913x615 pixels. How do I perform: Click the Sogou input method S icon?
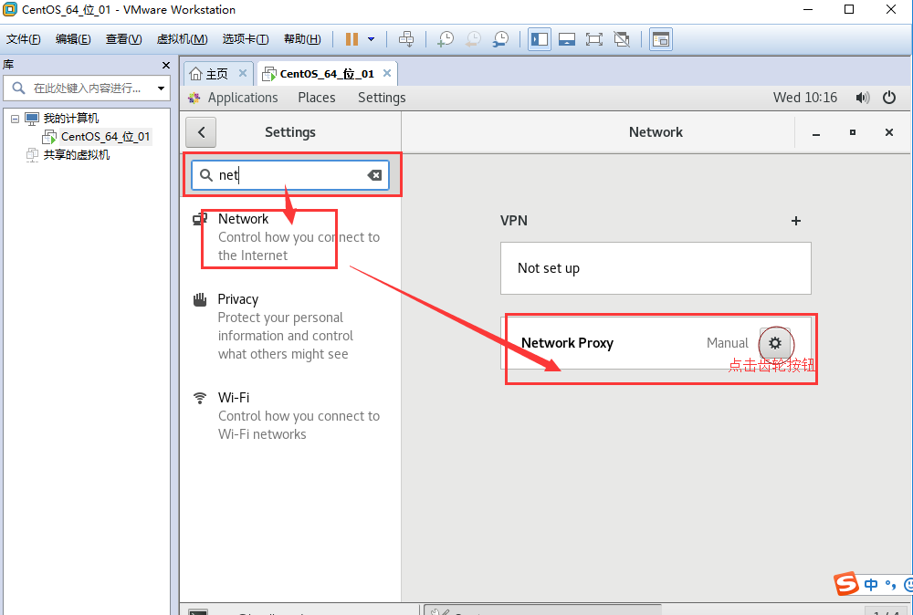coord(846,583)
